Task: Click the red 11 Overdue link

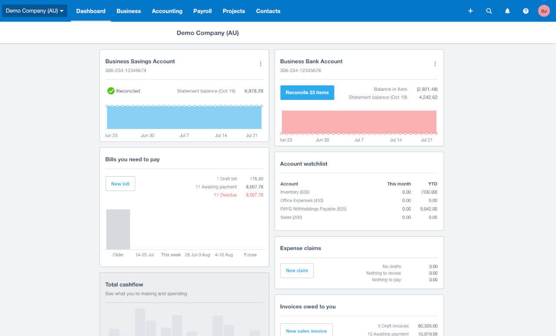Action: tap(225, 195)
